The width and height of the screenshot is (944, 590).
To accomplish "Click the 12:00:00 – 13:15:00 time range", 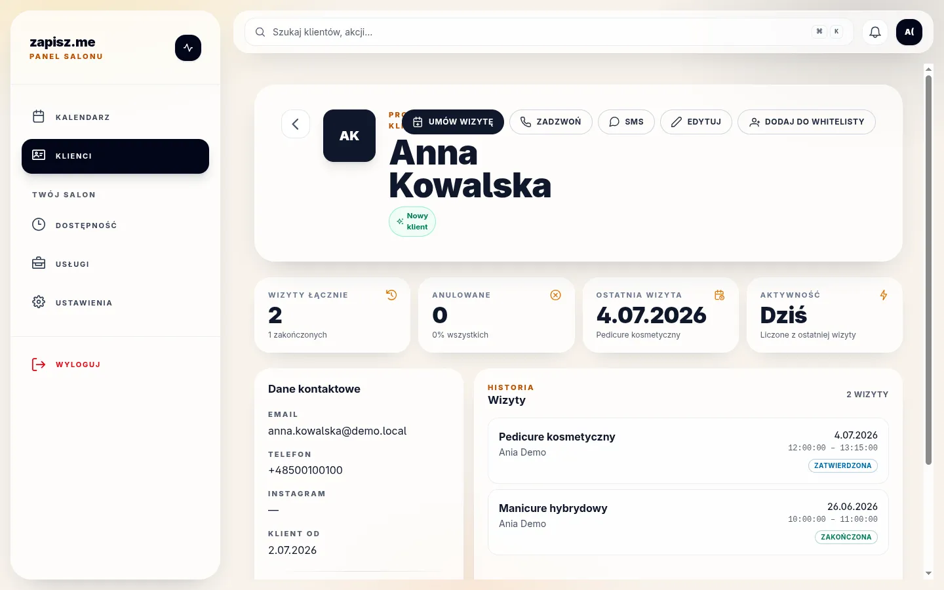I will pos(833,448).
